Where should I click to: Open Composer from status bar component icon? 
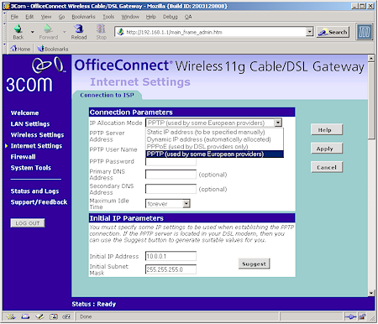(39, 316)
